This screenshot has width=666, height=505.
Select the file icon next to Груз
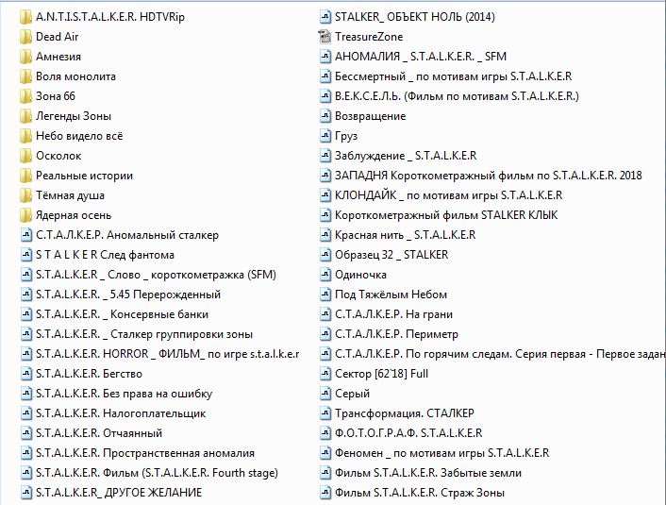pos(325,136)
